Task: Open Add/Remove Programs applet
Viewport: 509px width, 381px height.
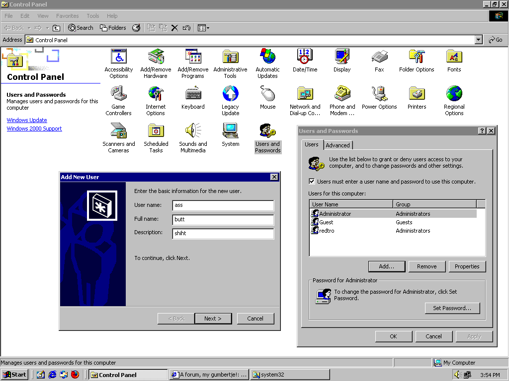Action: (193, 57)
